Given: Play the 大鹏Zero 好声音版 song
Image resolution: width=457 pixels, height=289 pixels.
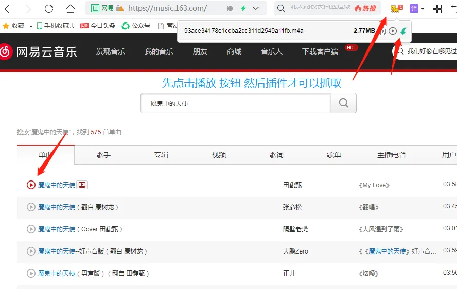Looking at the screenshot, I should click(x=31, y=251).
